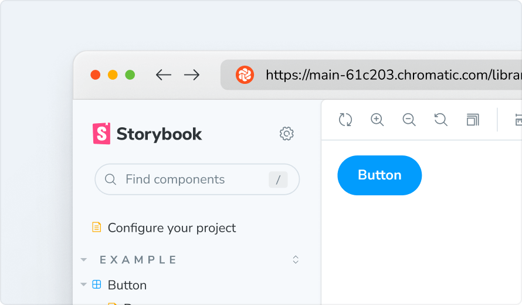Click the blue Button in preview
522x305 pixels.
pyautogui.click(x=379, y=175)
